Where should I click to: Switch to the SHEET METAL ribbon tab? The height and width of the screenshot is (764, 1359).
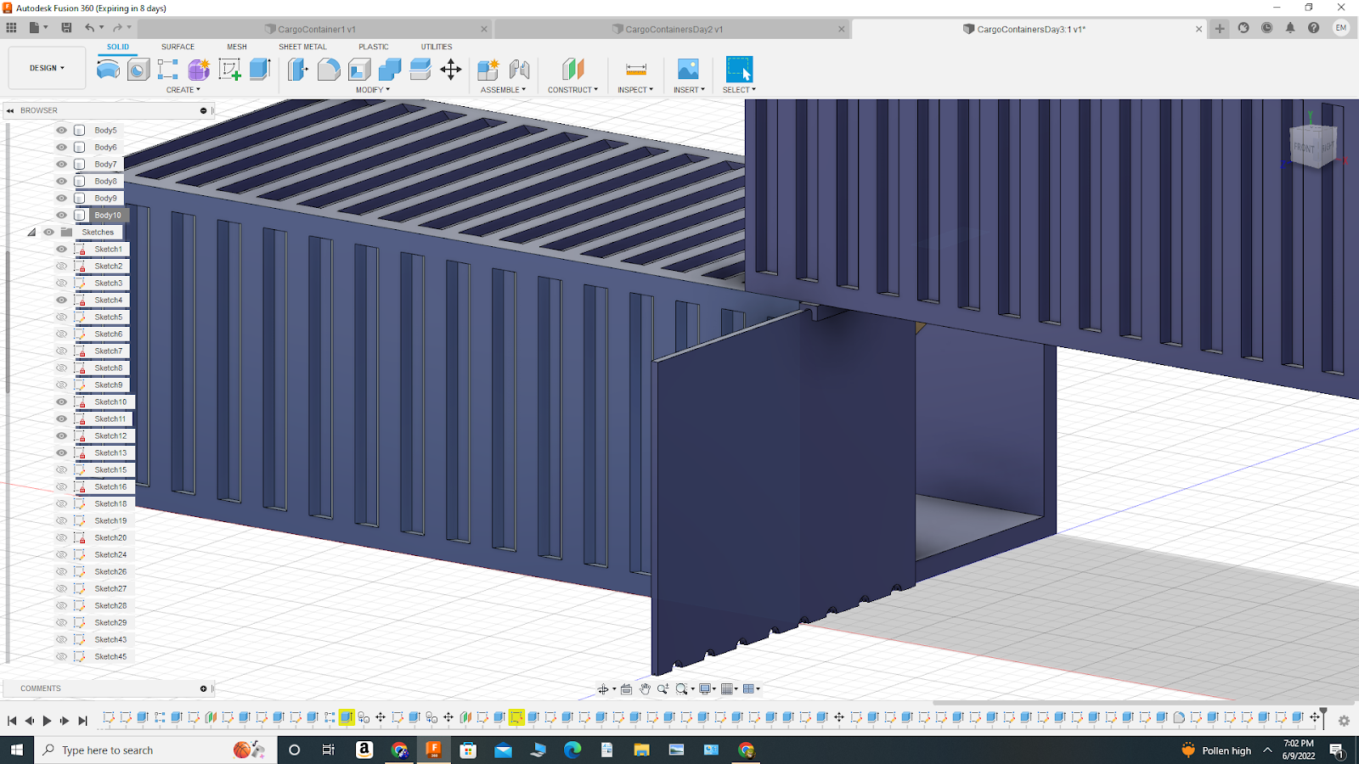point(302,47)
